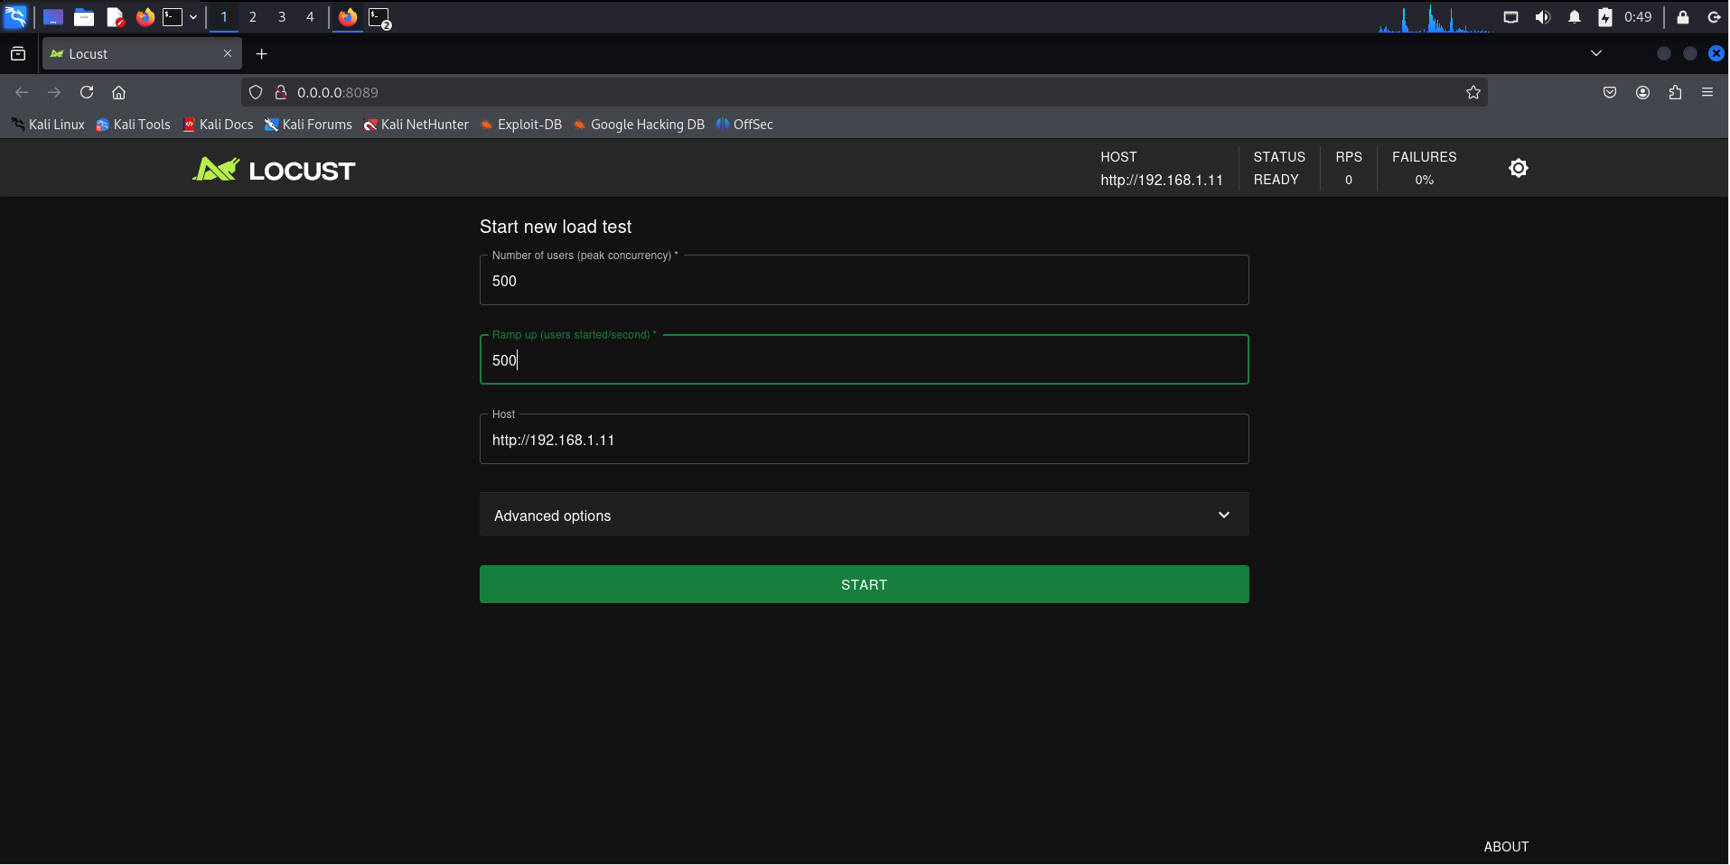Open the Kali Linux bookmark
The height and width of the screenshot is (865, 1730).
point(48,125)
